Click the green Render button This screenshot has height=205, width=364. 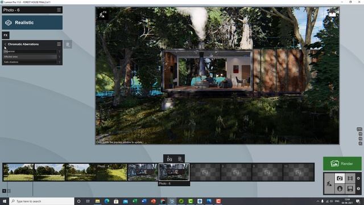click(x=342, y=163)
